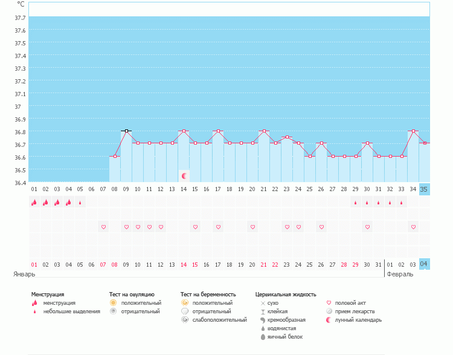Click the temperature point on cycle day 17

pos(218,131)
